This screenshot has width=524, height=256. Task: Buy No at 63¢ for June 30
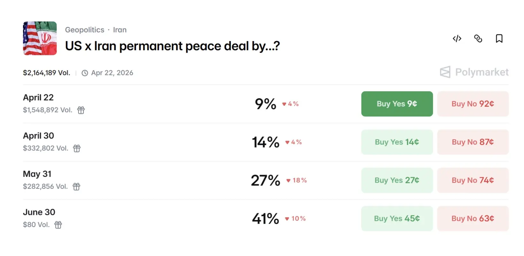[x=473, y=219]
